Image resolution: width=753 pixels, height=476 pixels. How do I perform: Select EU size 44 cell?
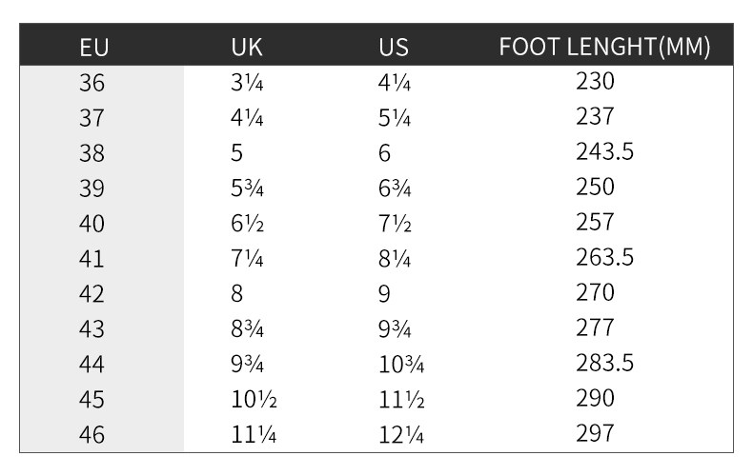pos(92,365)
